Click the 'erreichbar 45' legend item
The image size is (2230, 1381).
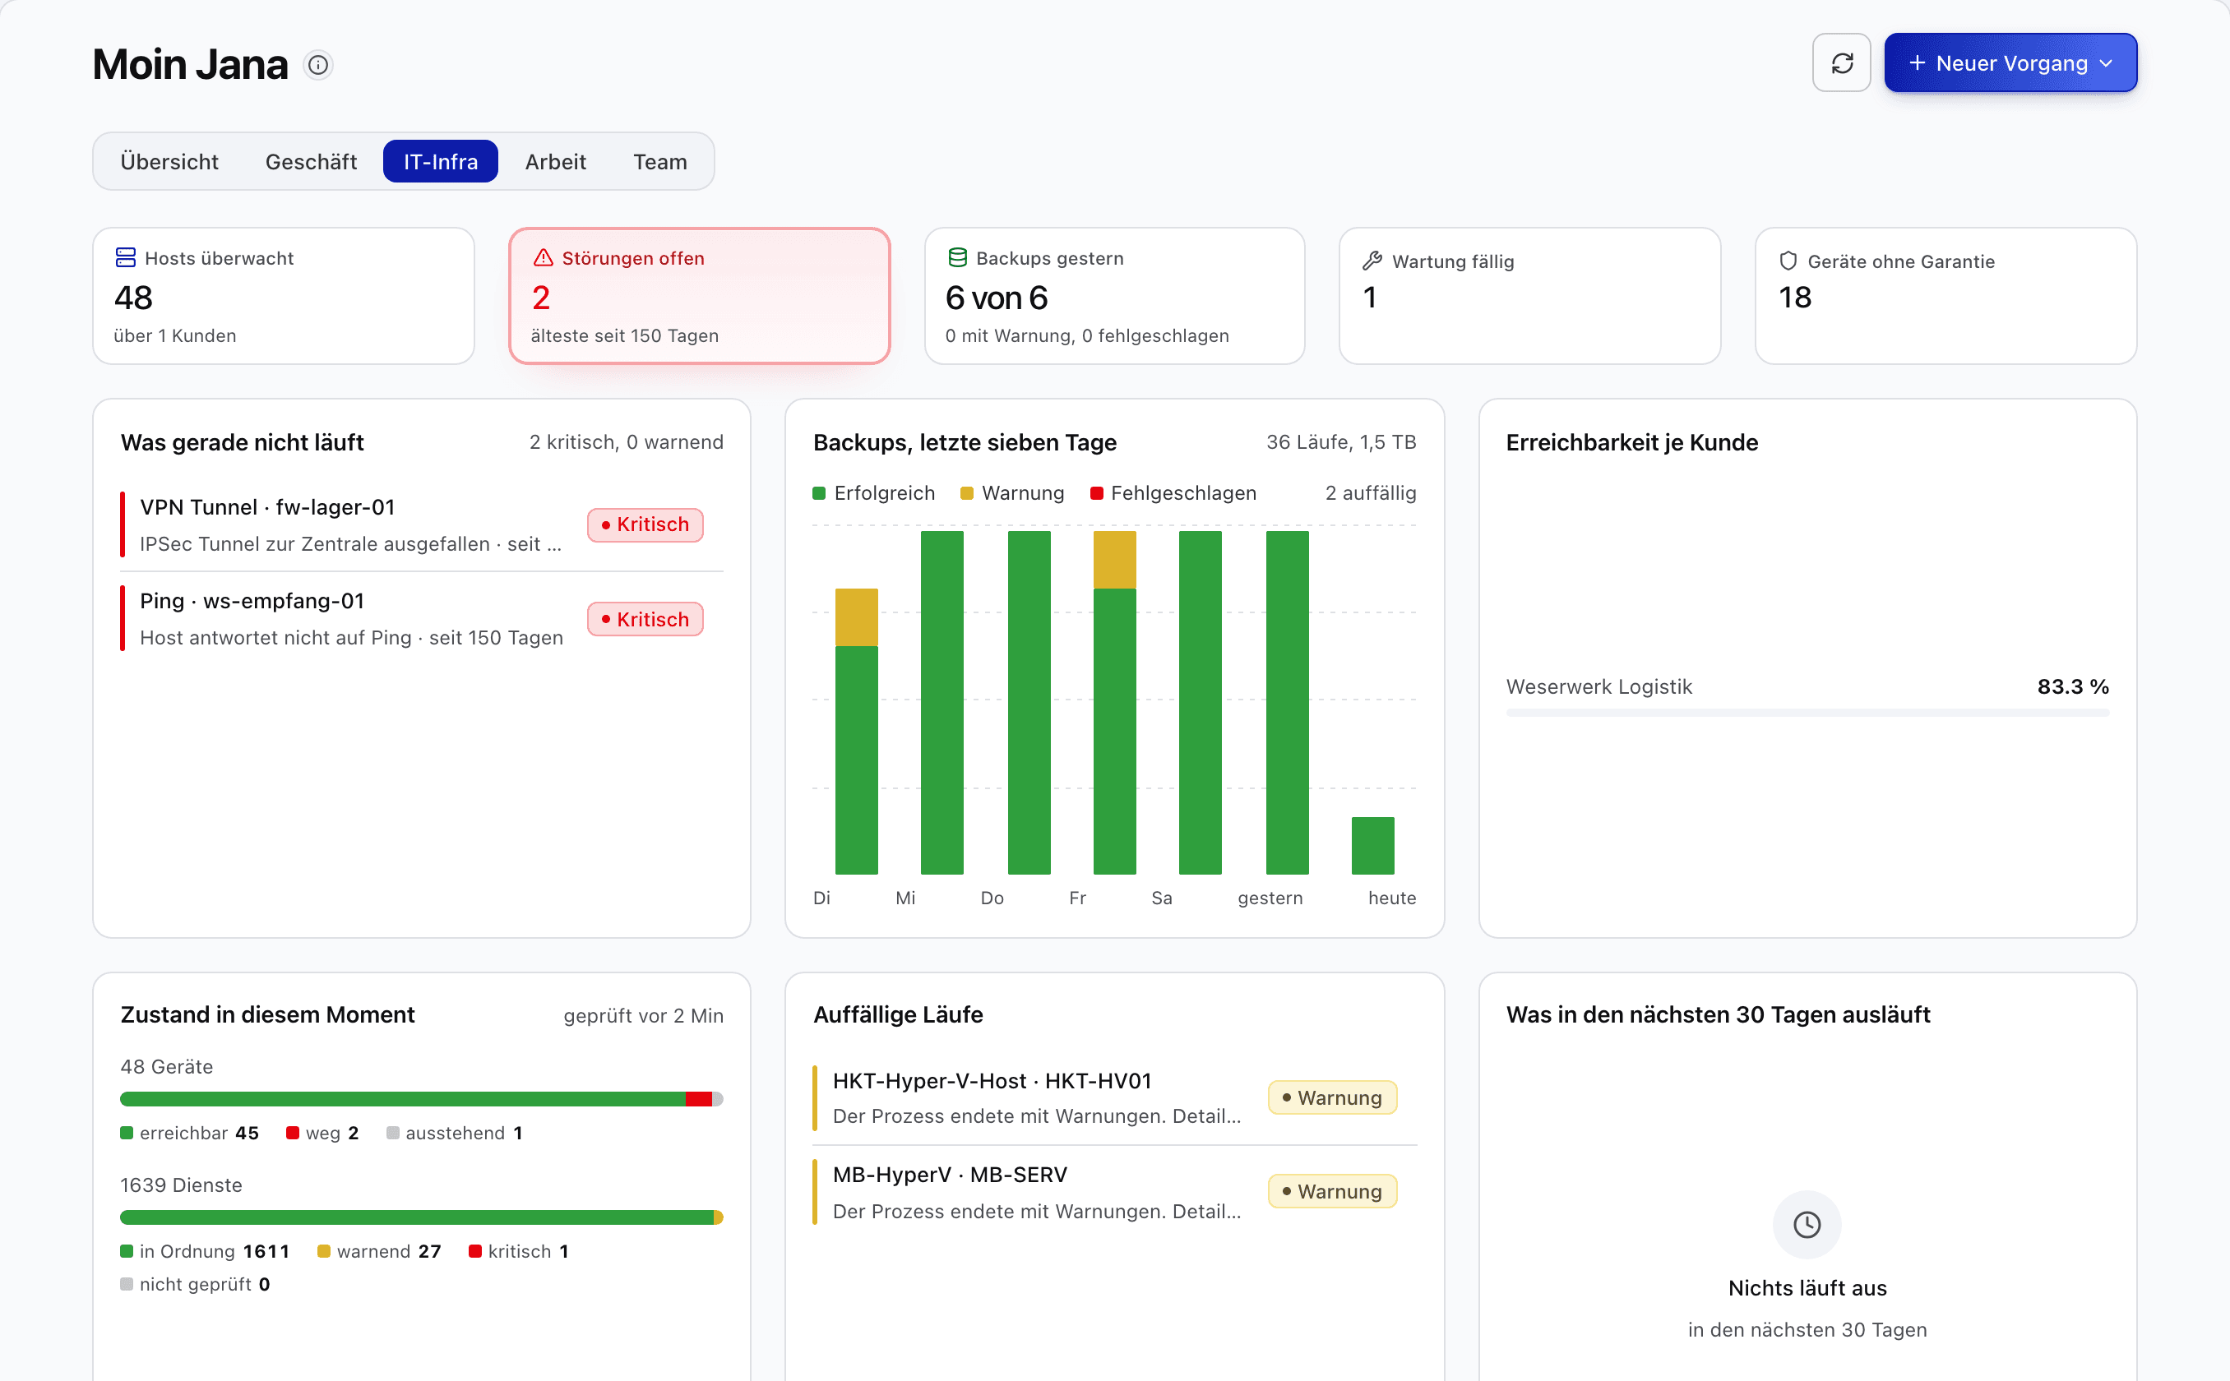click(190, 1134)
